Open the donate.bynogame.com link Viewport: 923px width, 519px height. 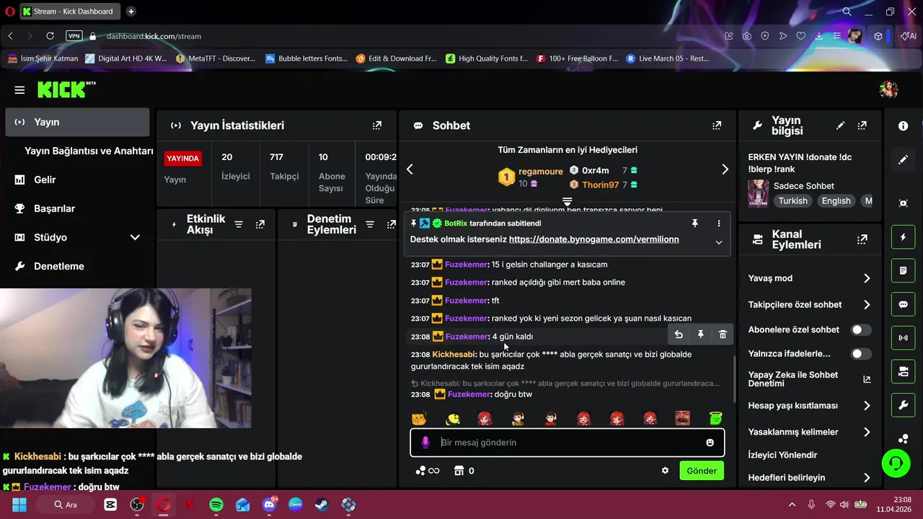pyautogui.click(x=593, y=239)
